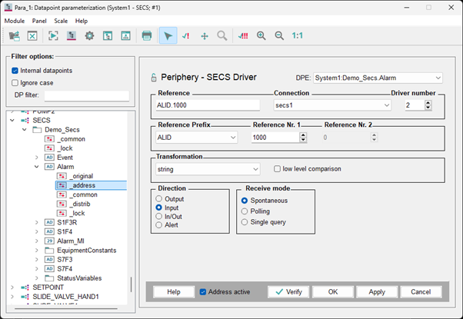Open the Transformation string dropdown
Screen dimensions: 463x319
[255, 168]
